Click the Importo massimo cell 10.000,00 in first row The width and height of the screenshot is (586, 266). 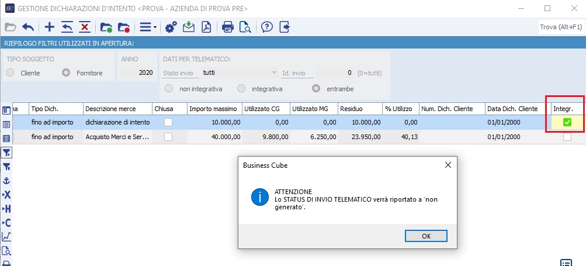(x=214, y=122)
